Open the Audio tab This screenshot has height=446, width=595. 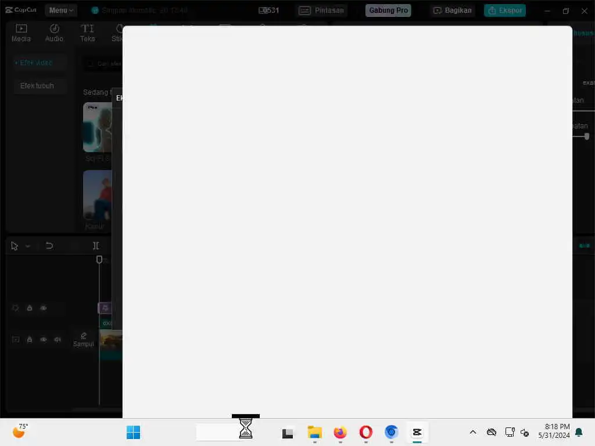tap(54, 33)
